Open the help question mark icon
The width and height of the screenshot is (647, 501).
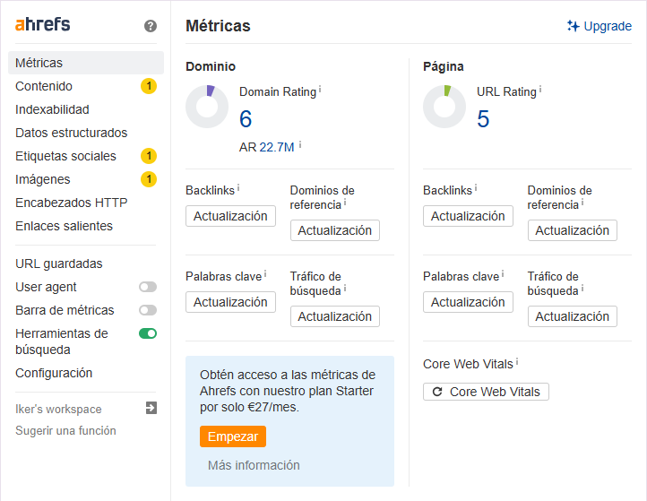151,26
